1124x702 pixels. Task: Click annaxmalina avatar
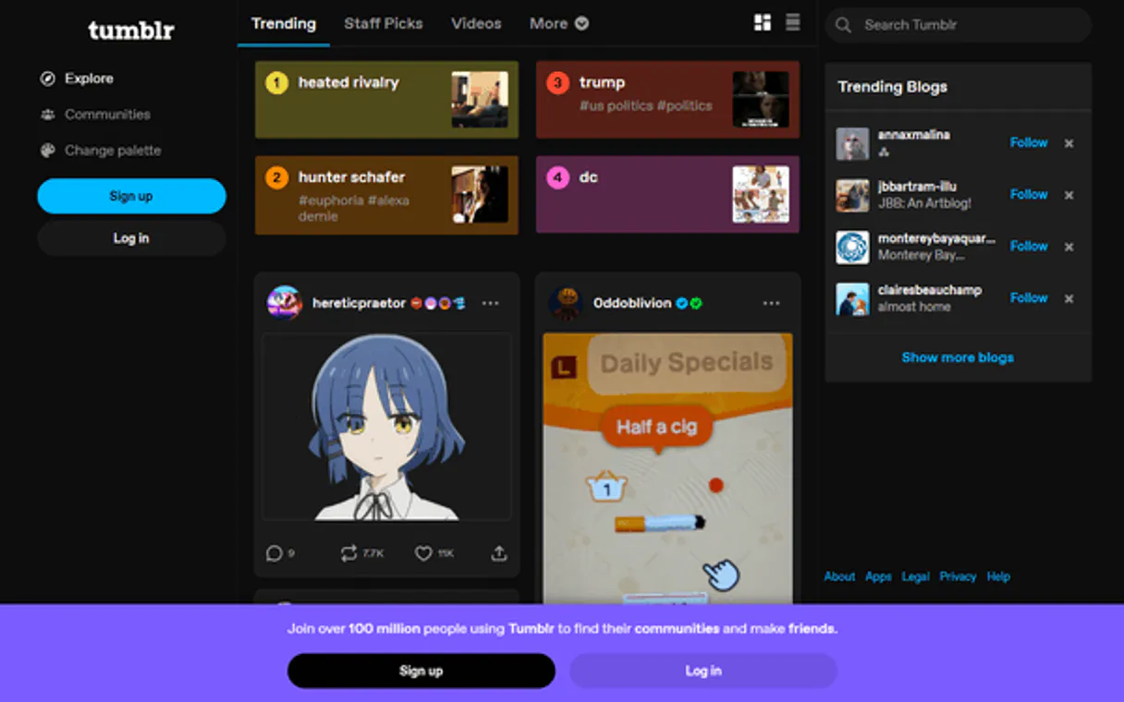tap(852, 143)
